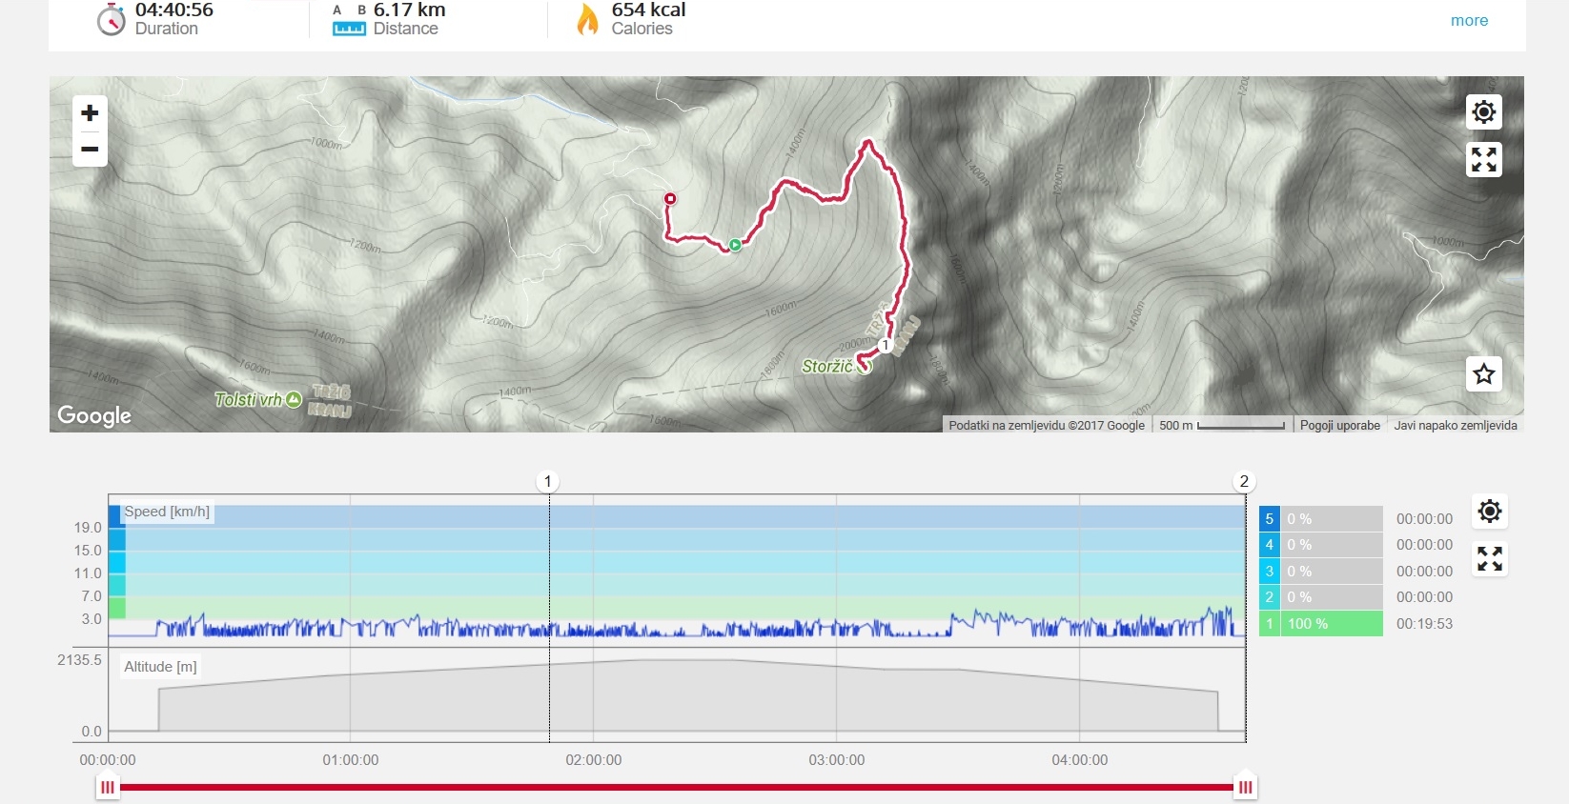Viewport: 1569px width, 804px height.
Task: Click the route end marker on map
Action: click(x=670, y=198)
